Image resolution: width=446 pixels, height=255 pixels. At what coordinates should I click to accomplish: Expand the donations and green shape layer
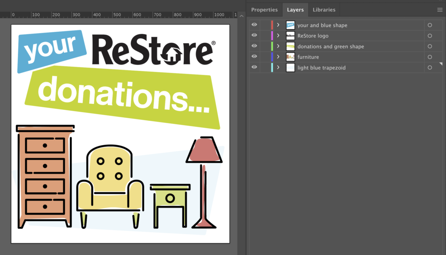point(278,46)
